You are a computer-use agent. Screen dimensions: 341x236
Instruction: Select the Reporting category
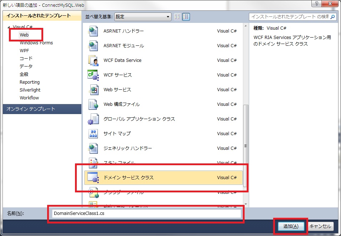click(30, 82)
